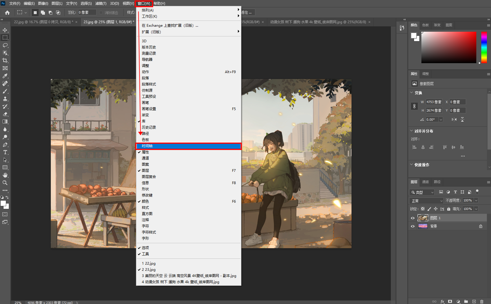
Task: Open the 填充 dropdown arrow
Action: (x=476, y=209)
